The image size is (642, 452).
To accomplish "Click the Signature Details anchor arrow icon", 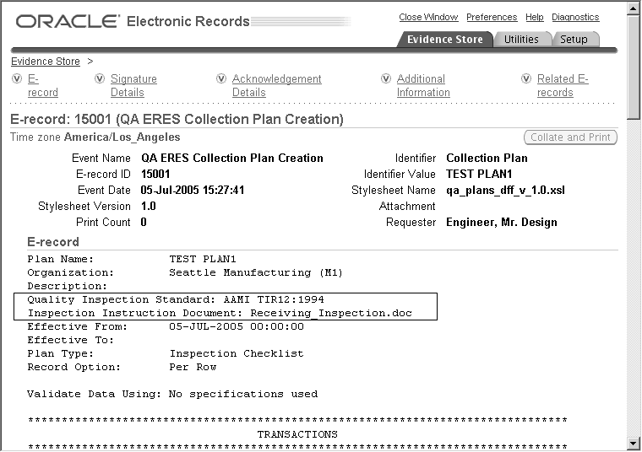I will pos(100,78).
